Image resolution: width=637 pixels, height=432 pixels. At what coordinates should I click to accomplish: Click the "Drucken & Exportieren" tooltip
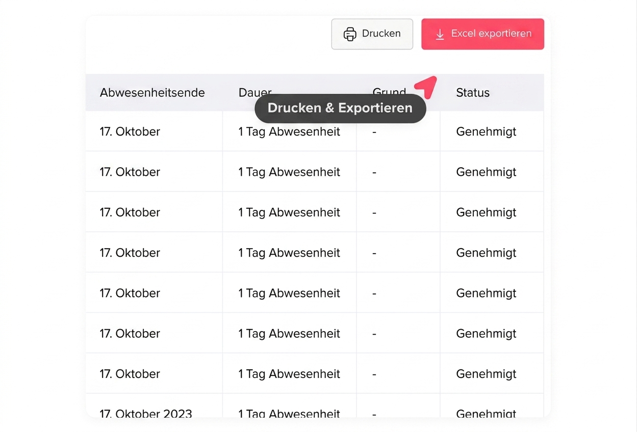(340, 108)
